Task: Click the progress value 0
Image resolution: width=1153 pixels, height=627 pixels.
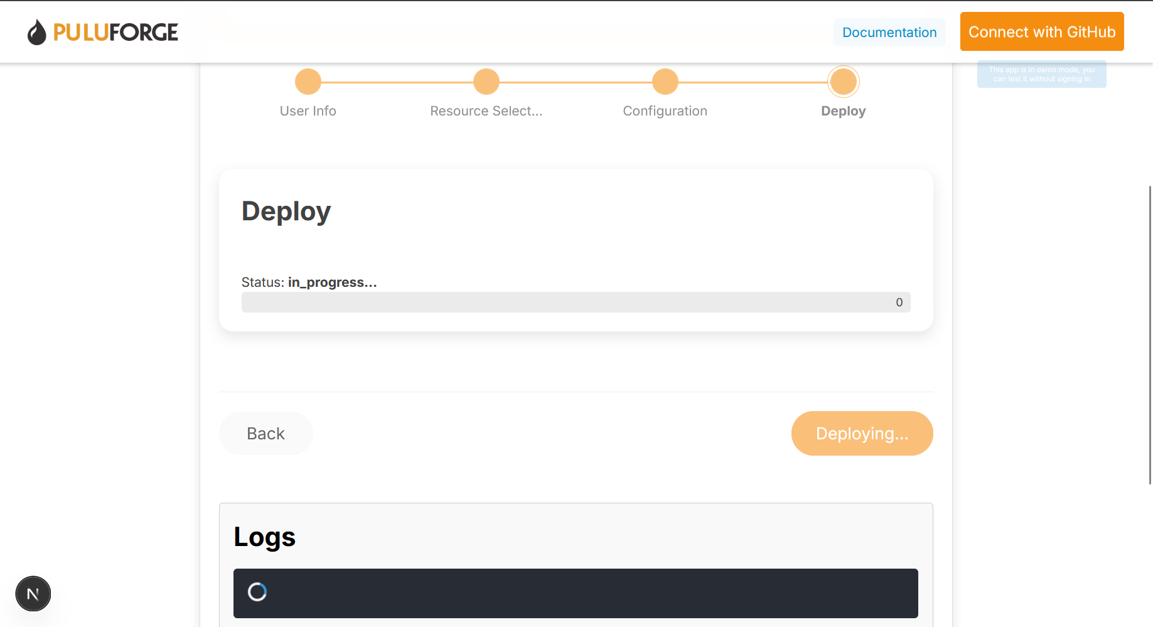Action: pyautogui.click(x=899, y=303)
